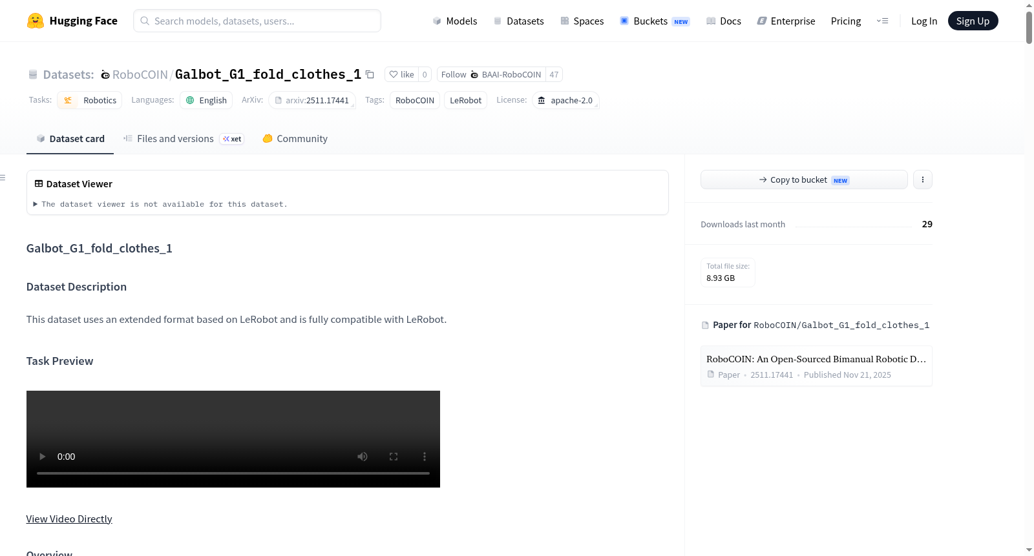This screenshot has height=556, width=1034.
Task: Open the table of contents side icon
Action: point(3,178)
